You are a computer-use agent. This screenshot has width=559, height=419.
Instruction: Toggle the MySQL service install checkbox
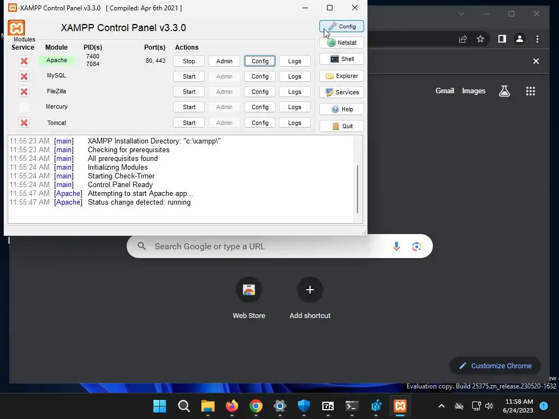[x=24, y=76]
